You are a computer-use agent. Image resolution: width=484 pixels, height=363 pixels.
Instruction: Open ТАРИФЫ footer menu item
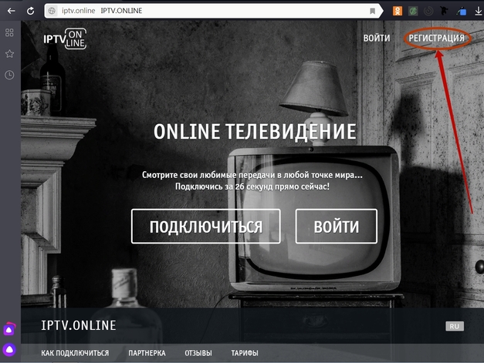coord(245,353)
